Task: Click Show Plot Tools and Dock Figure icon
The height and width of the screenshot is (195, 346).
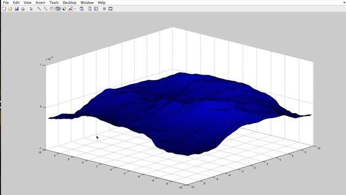Action: click(110, 9)
